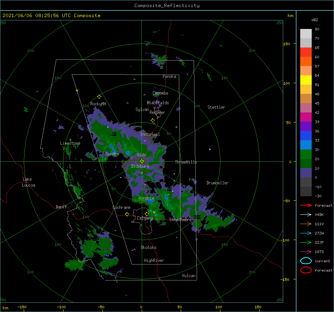Click the Calgary city label
Viewport: 334px width, 312px height.
click(145, 218)
